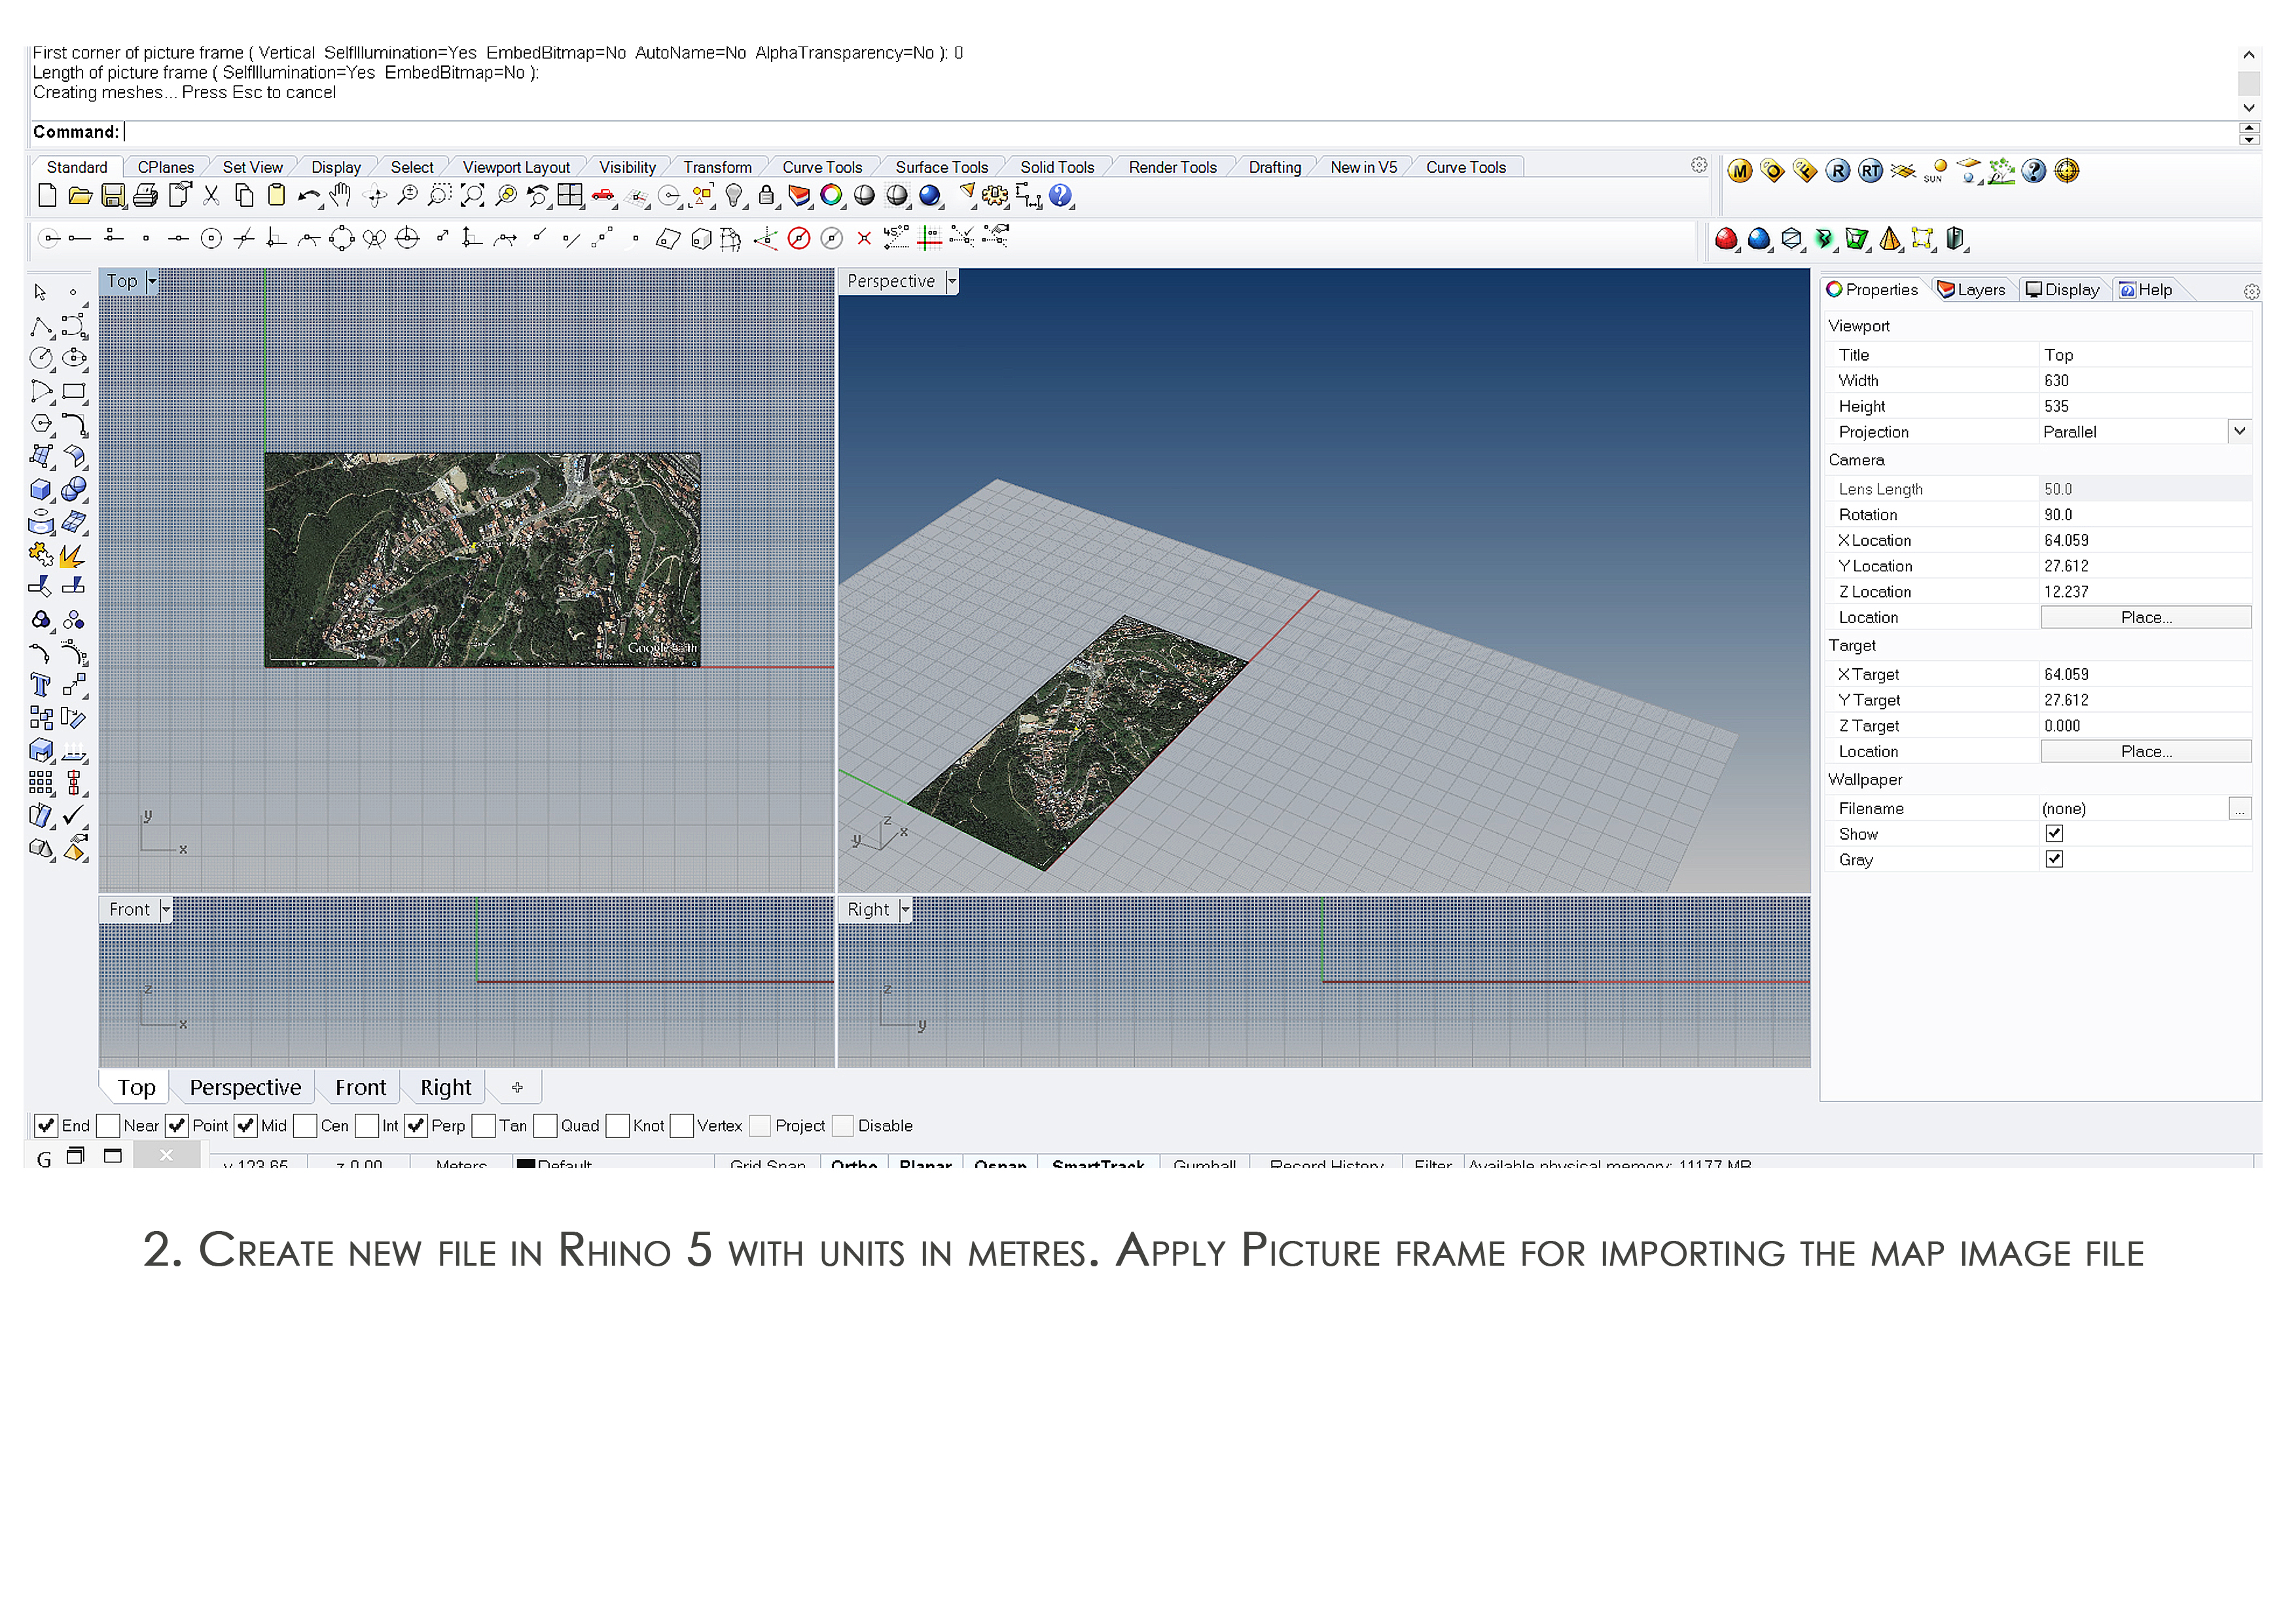This screenshot has width=2296, height=1623.
Task: Select the Text object tool
Action: pos(41,685)
